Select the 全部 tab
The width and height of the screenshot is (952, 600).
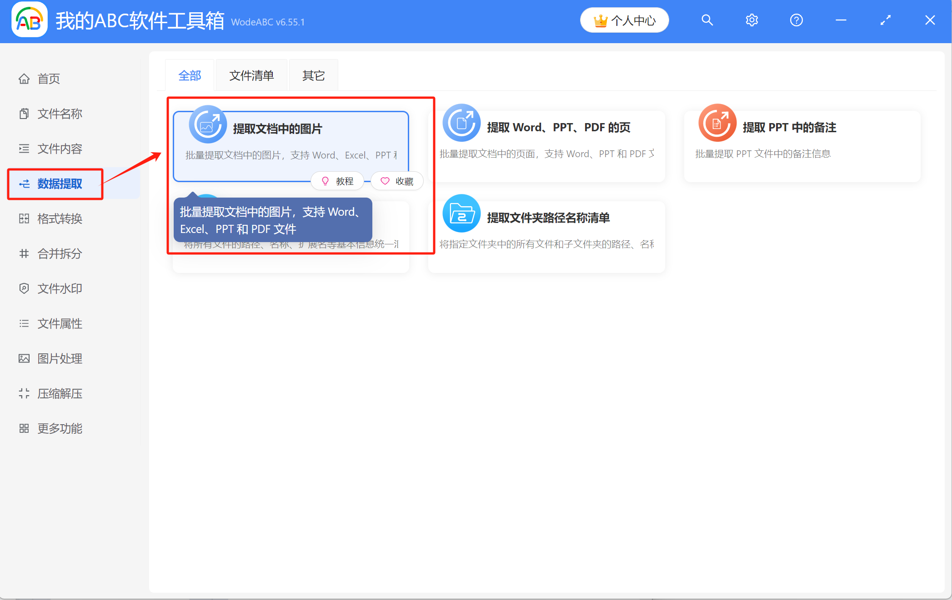tap(190, 75)
